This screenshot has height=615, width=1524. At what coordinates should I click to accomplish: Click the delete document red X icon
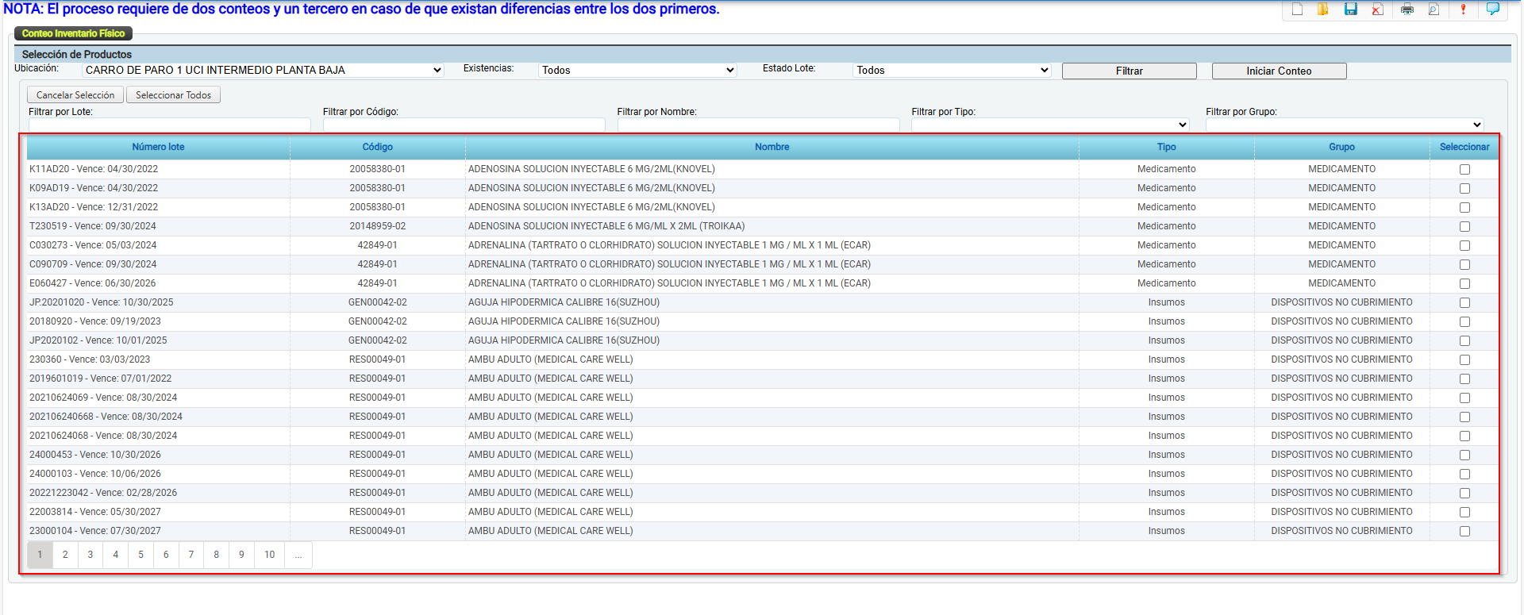[1377, 10]
